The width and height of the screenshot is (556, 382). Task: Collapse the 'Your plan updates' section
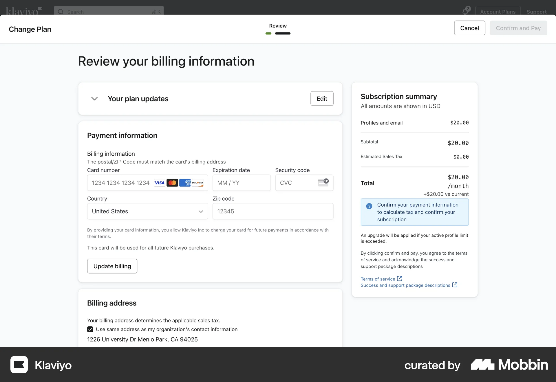(x=94, y=99)
